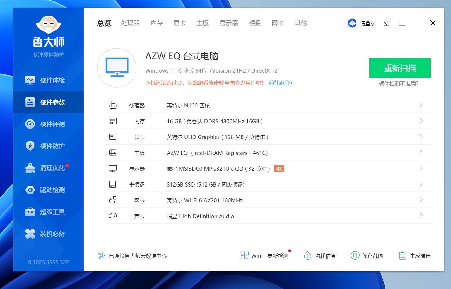Expand the 显卡 row chevron
451x289 pixels.
coord(421,136)
